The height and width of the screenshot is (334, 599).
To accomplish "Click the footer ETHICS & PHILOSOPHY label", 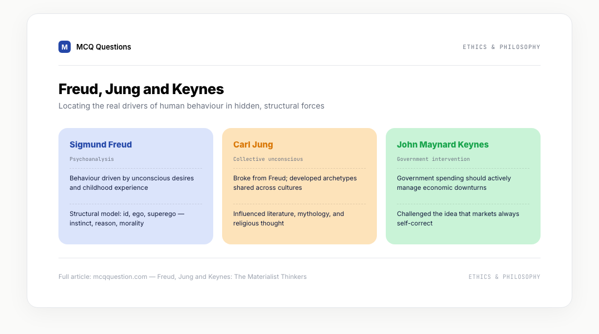I will [x=504, y=277].
